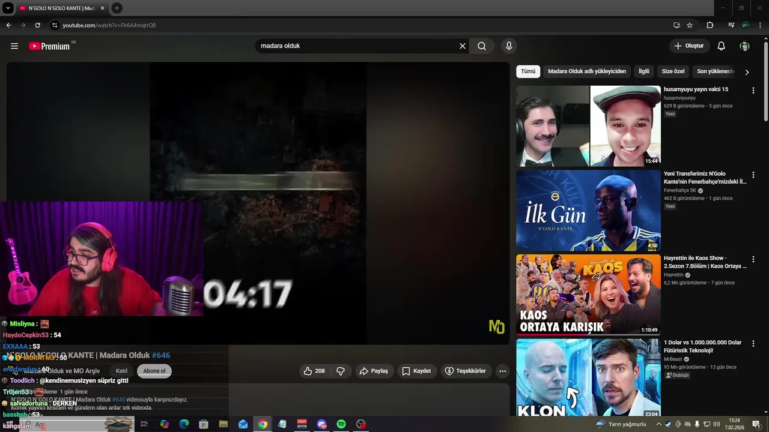Toggle subscription with 'Abone ol' button
Viewport: 769px width, 432px height.
click(x=154, y=371)
